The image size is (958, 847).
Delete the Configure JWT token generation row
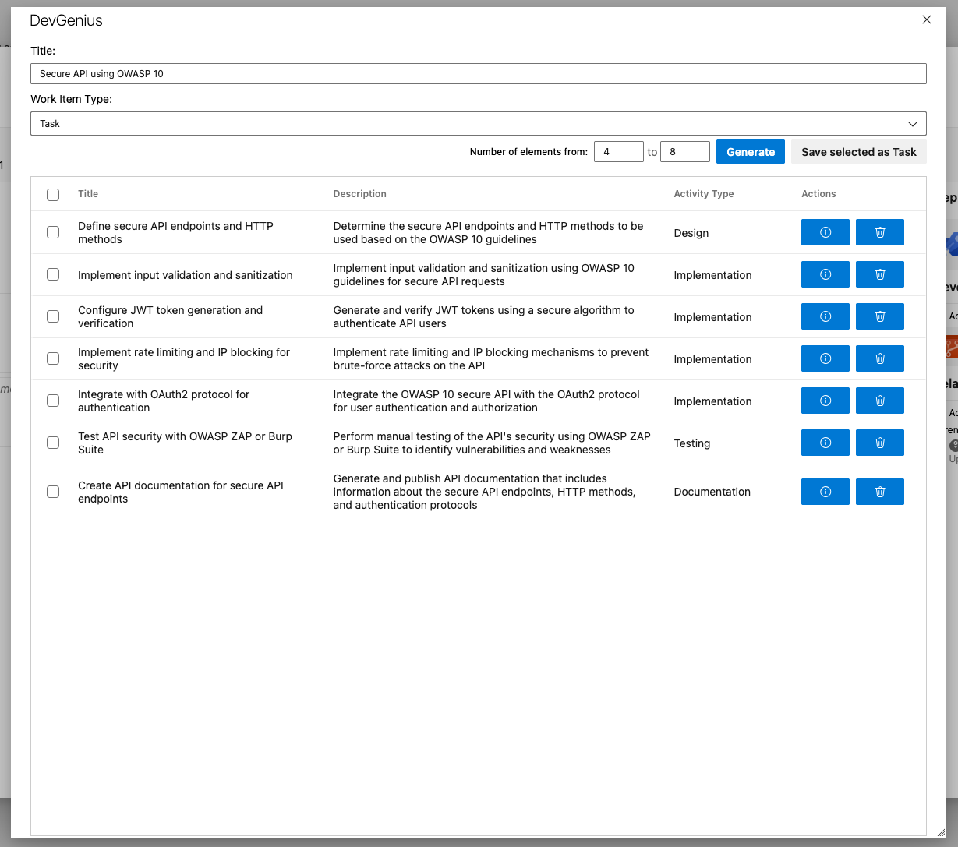pos(879,316)
